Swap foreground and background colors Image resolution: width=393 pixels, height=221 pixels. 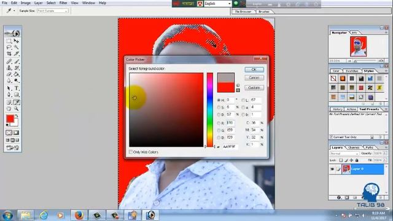pyautogui.click(x=17, y=116)
